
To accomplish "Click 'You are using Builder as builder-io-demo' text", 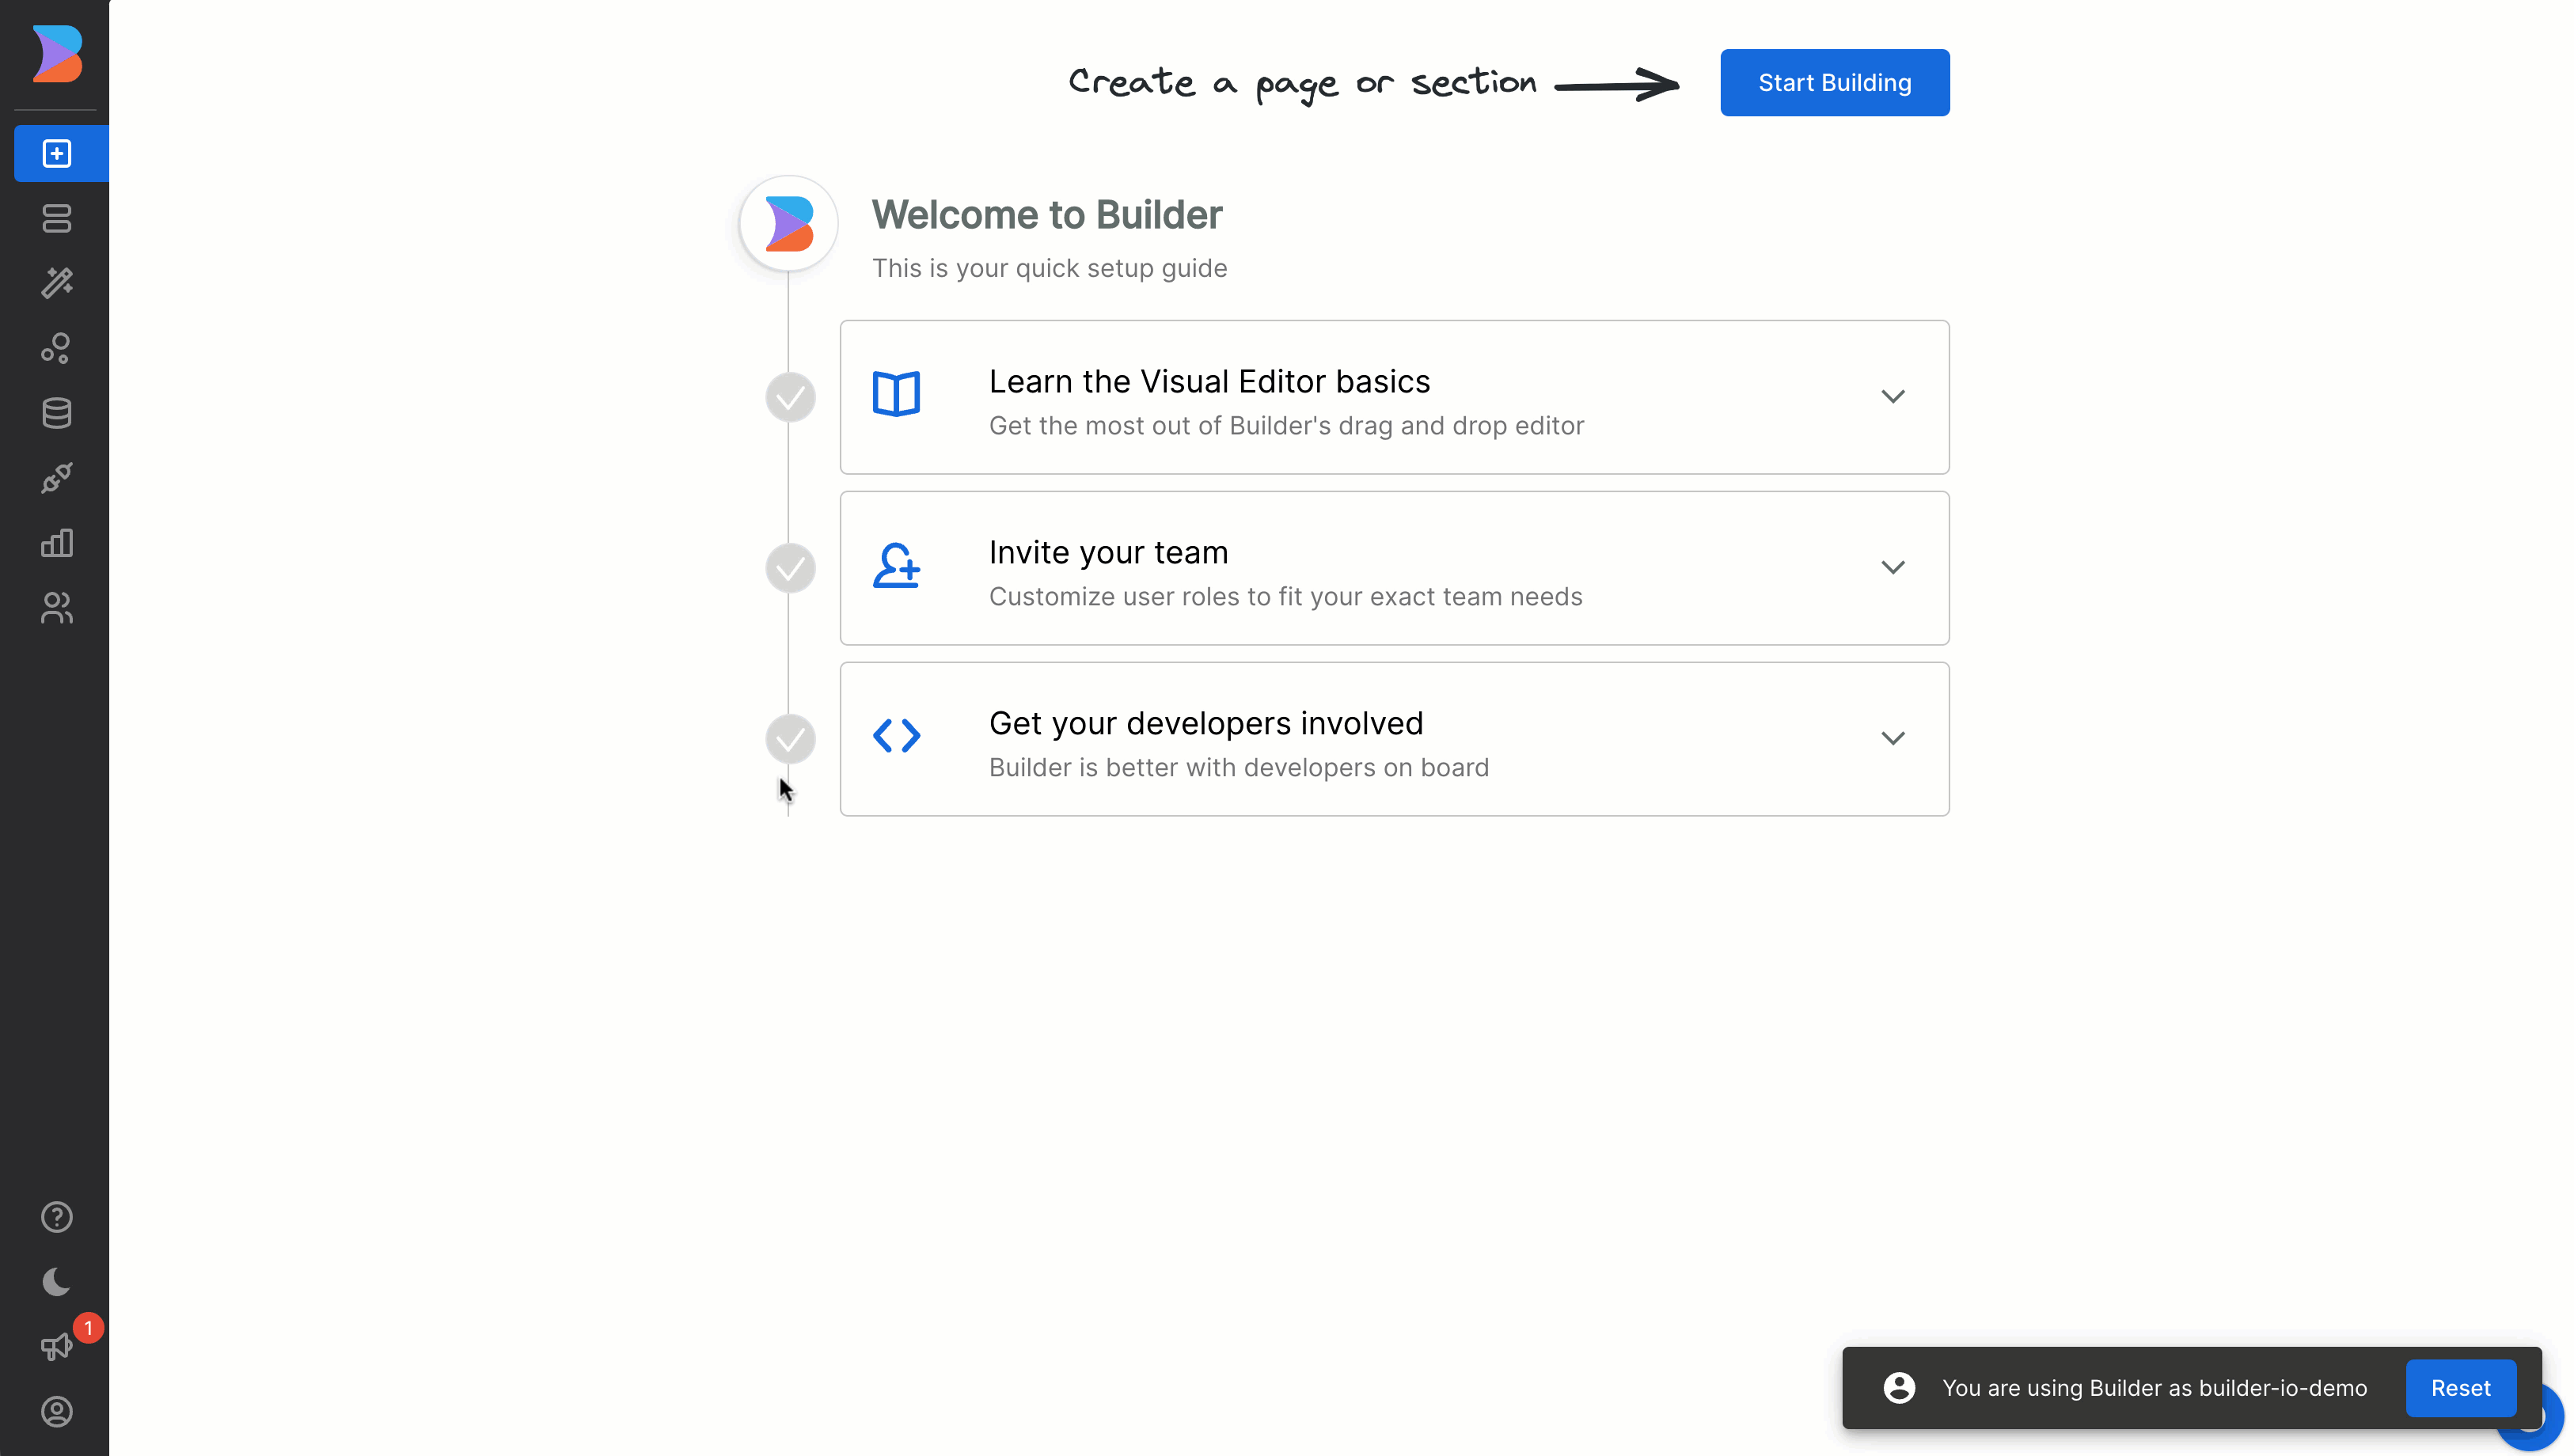I will coord(2154,1388).
